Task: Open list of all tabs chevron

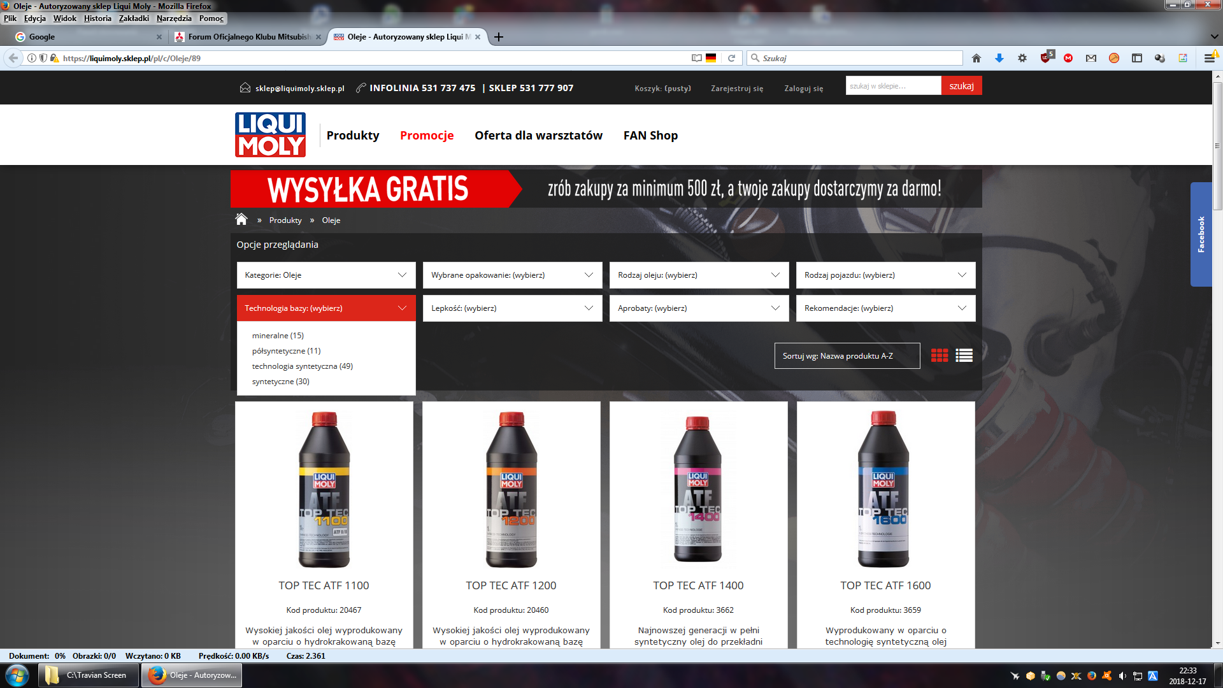Action: (1214, 37)
